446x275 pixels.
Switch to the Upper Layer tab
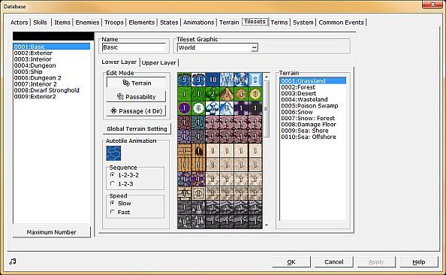click(158, 62)
